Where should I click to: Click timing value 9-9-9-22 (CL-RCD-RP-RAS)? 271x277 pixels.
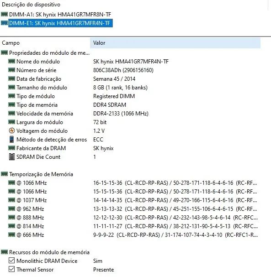[x=127, y=235]
